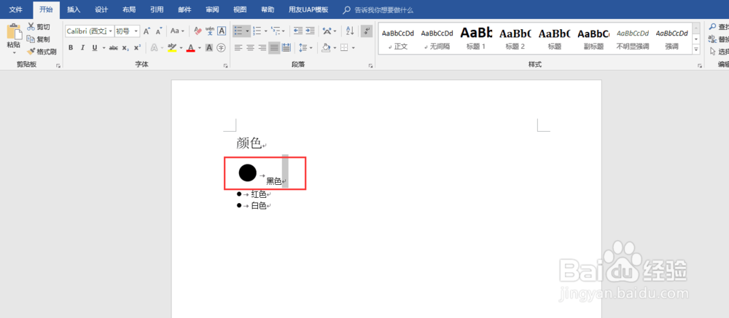Click the 告诉我你想要做什么 search box
This screenshot has height=318, width=729.
pos(383,9)
